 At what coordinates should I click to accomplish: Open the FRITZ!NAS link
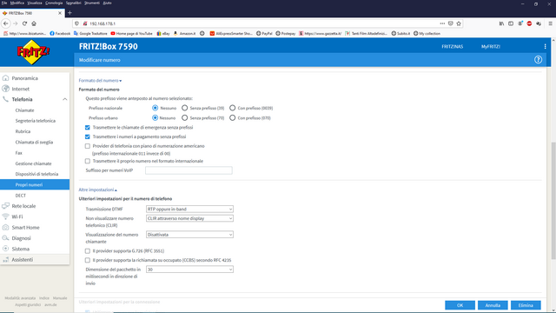tap(452, 46)
